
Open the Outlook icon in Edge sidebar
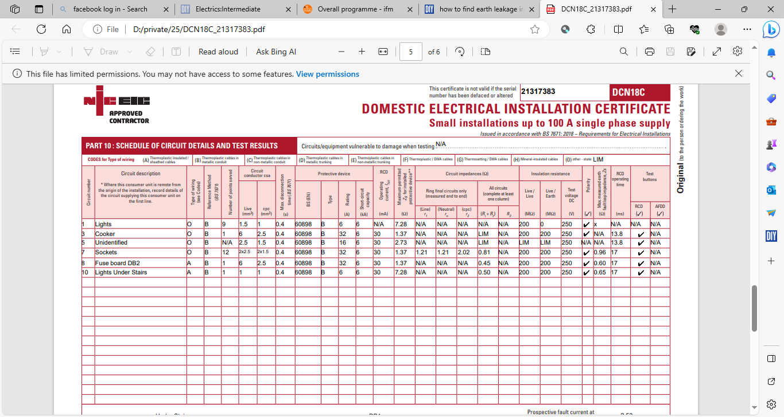point(771,190)
